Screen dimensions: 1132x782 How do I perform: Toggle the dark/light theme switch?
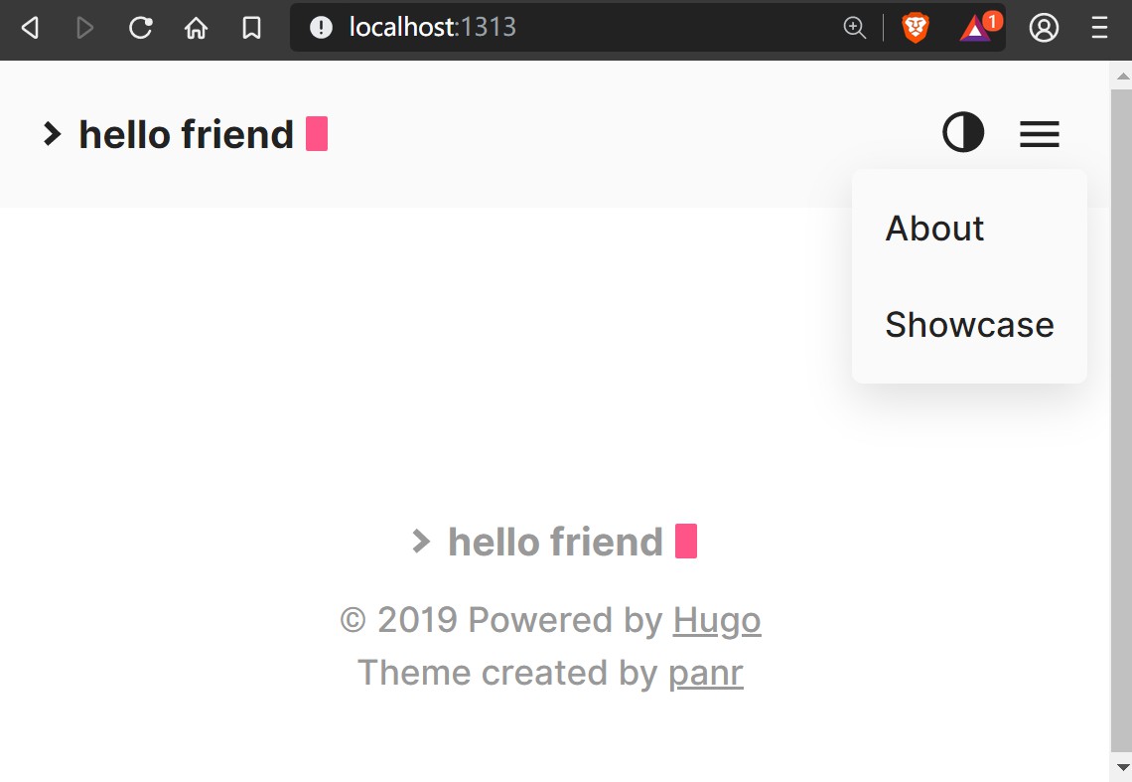962,132
